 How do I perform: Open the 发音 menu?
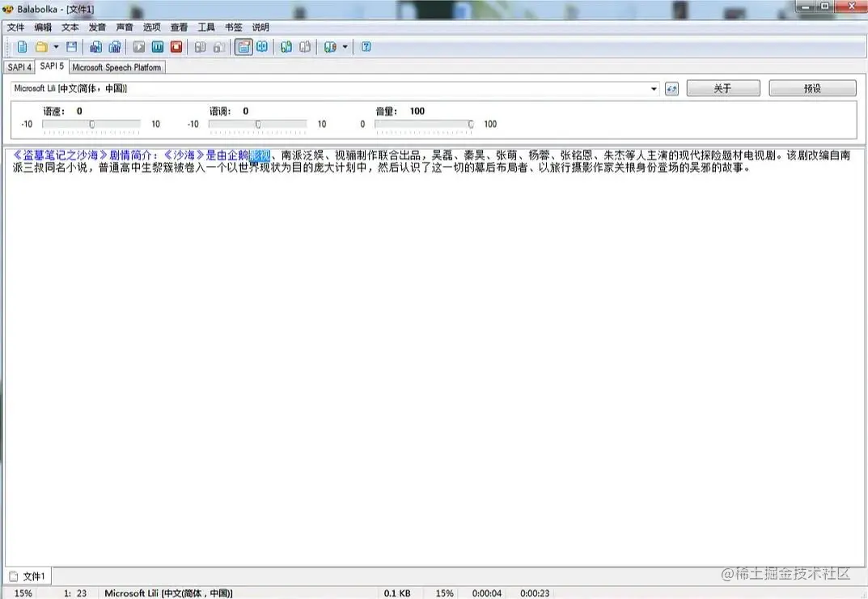(97, 28)
